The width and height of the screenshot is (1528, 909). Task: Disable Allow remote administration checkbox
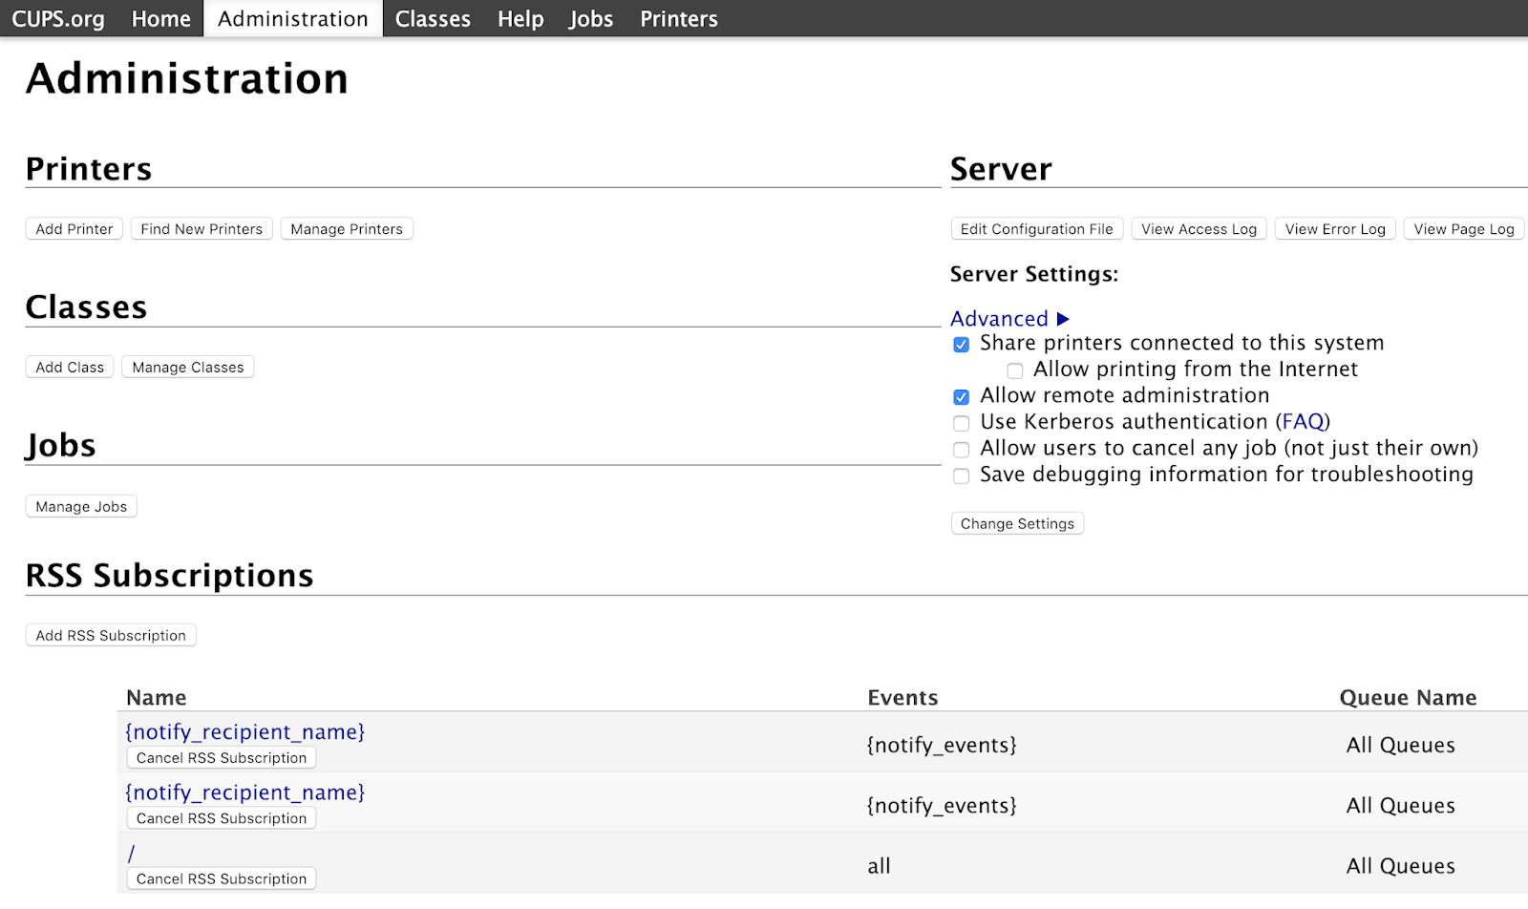(961, 397)
